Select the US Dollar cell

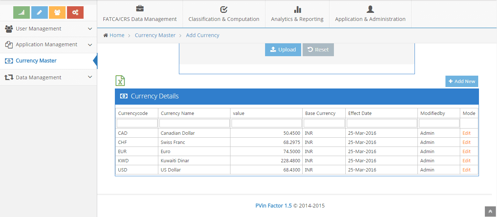(x=194, y=170)
